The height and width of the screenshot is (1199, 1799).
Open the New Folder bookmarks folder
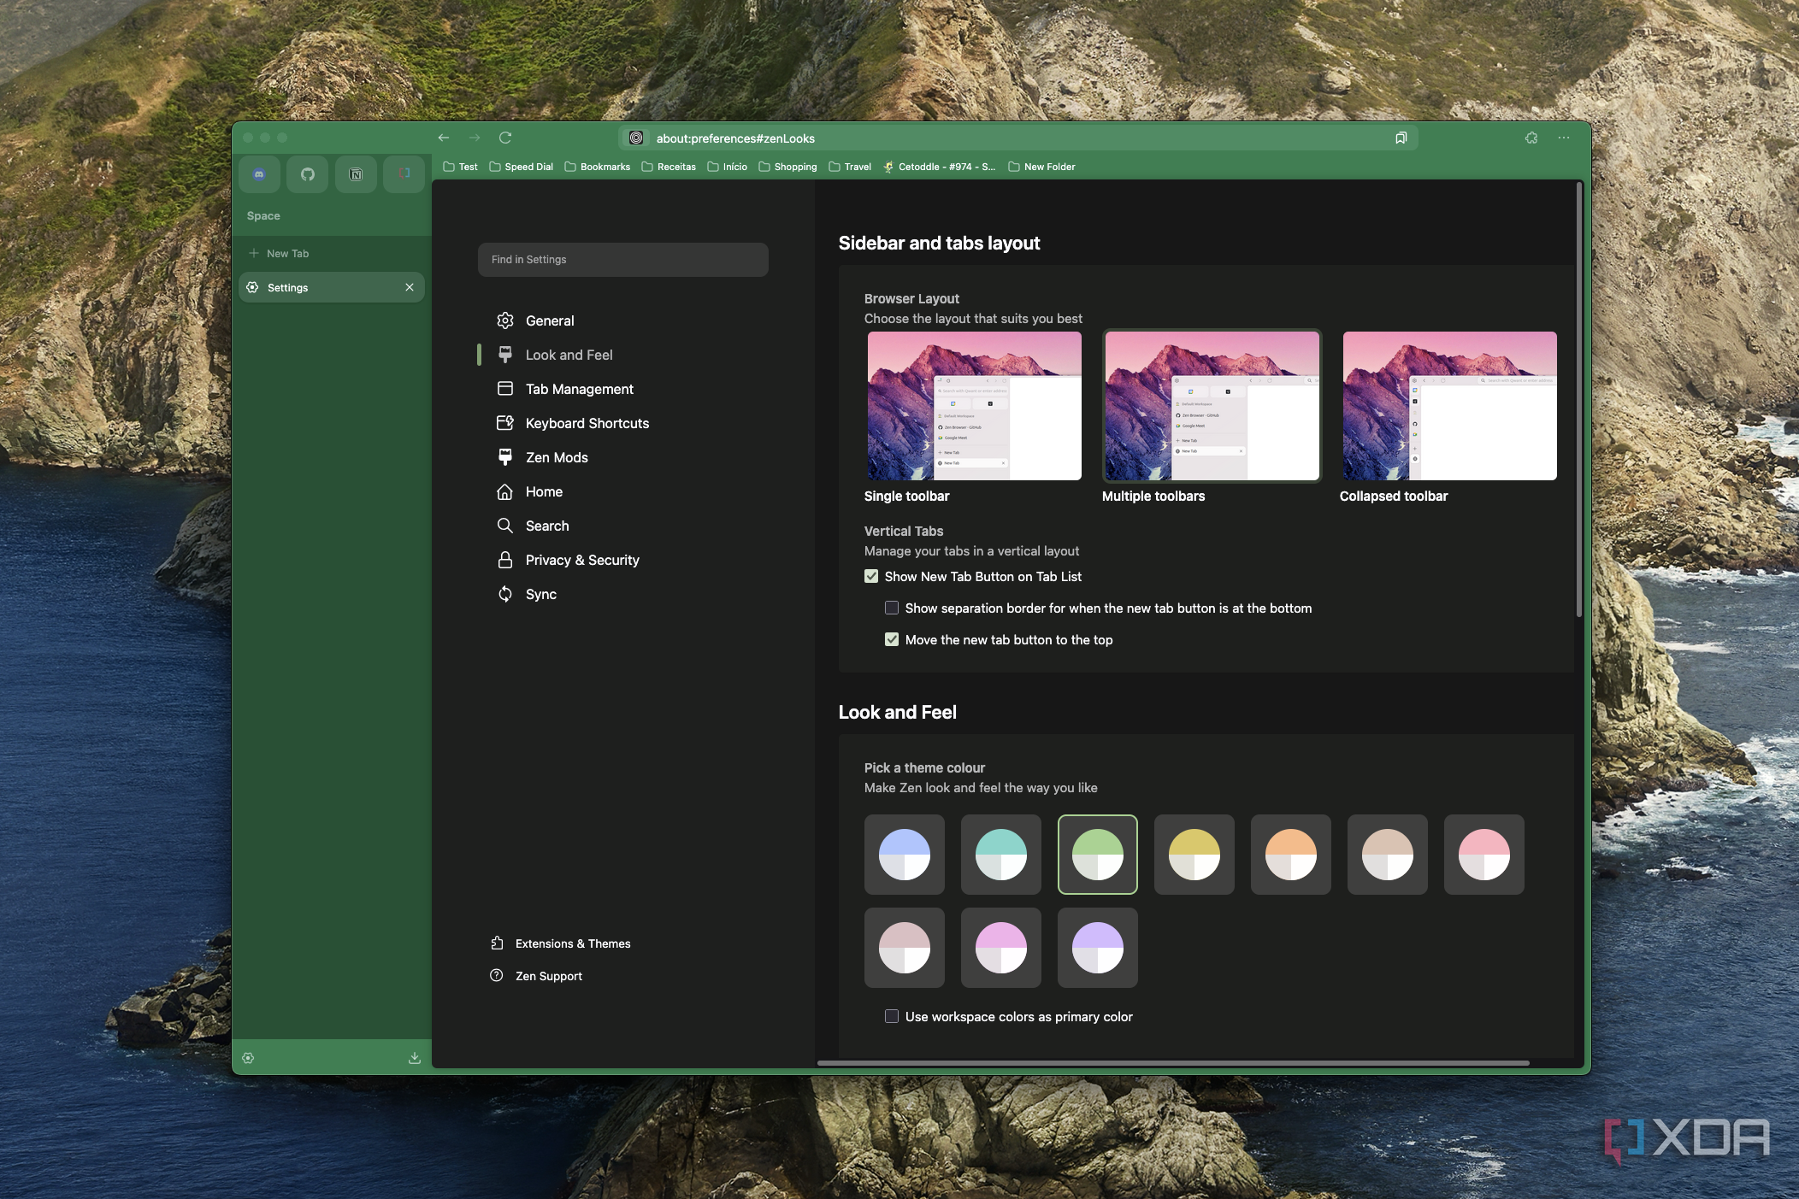tap(1041, 167)
